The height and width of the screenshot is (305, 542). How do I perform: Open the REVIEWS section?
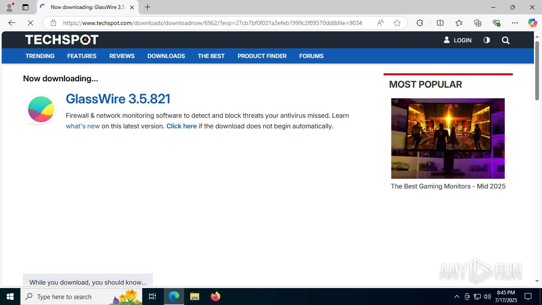pos(122,56)
